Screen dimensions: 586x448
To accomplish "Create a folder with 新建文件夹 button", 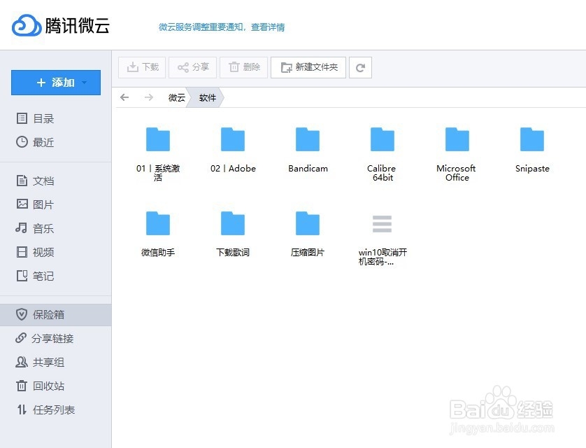I will [x=308, y=67].
